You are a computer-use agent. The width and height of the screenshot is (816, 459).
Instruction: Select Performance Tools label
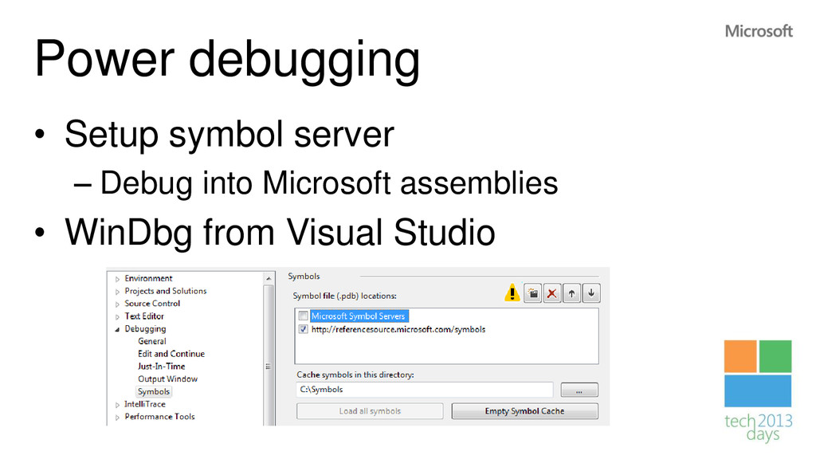click(159, 416)
